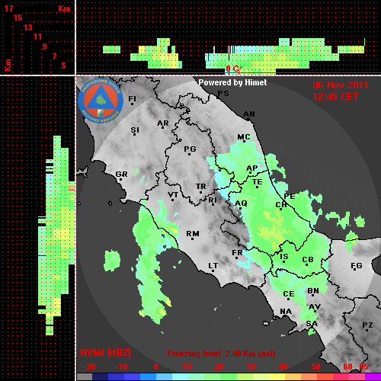Click the '15' km height label
Viewport: 381px width, 381px height.
tap(18, 18)
